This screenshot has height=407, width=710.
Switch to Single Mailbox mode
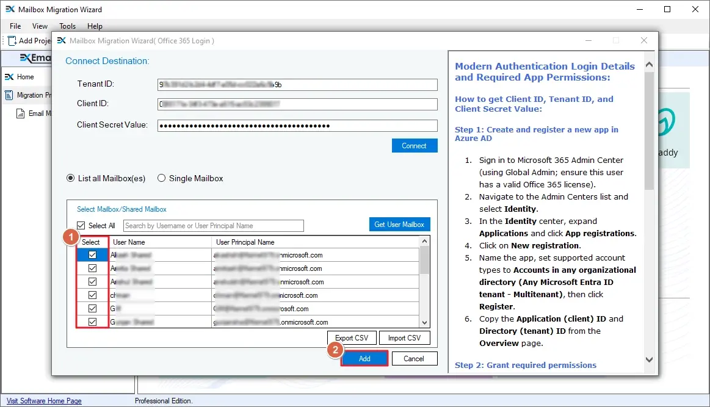[161, 178]
